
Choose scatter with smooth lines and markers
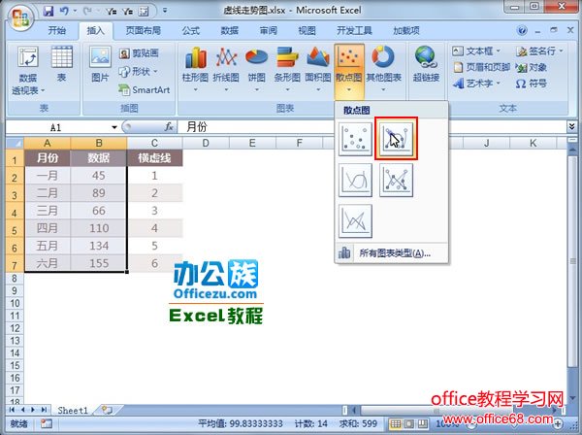click(x=397, y=139)
